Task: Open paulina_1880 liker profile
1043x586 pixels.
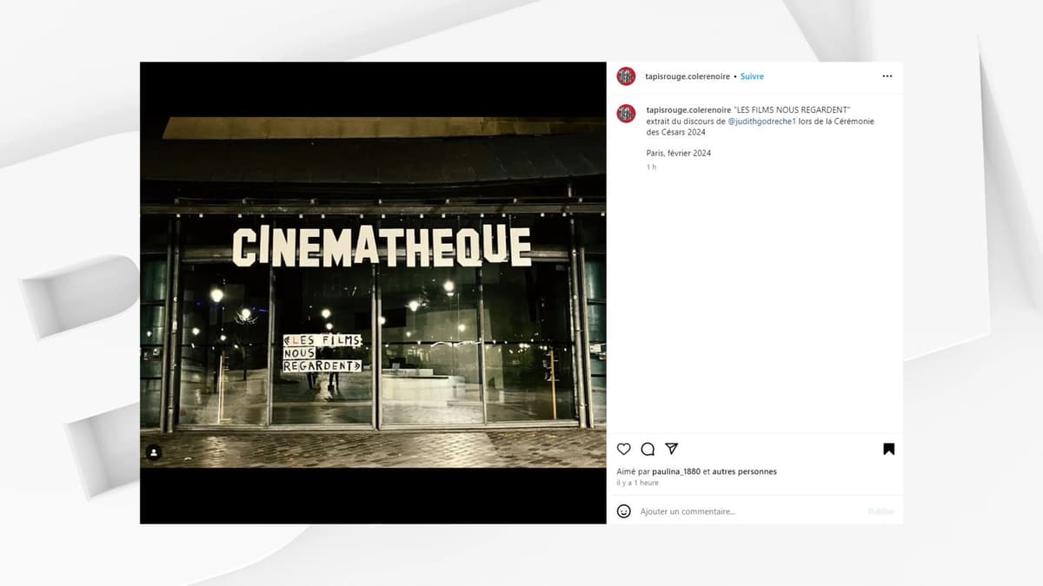Action: pyautogui.click(x=676, y=471)
